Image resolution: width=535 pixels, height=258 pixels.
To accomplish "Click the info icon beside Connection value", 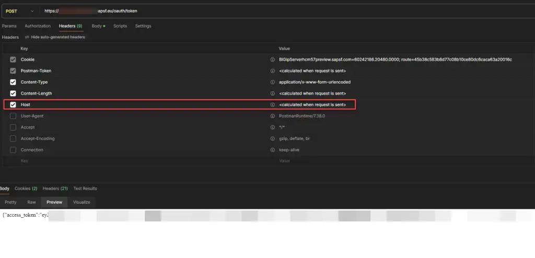I will [272, 150].
